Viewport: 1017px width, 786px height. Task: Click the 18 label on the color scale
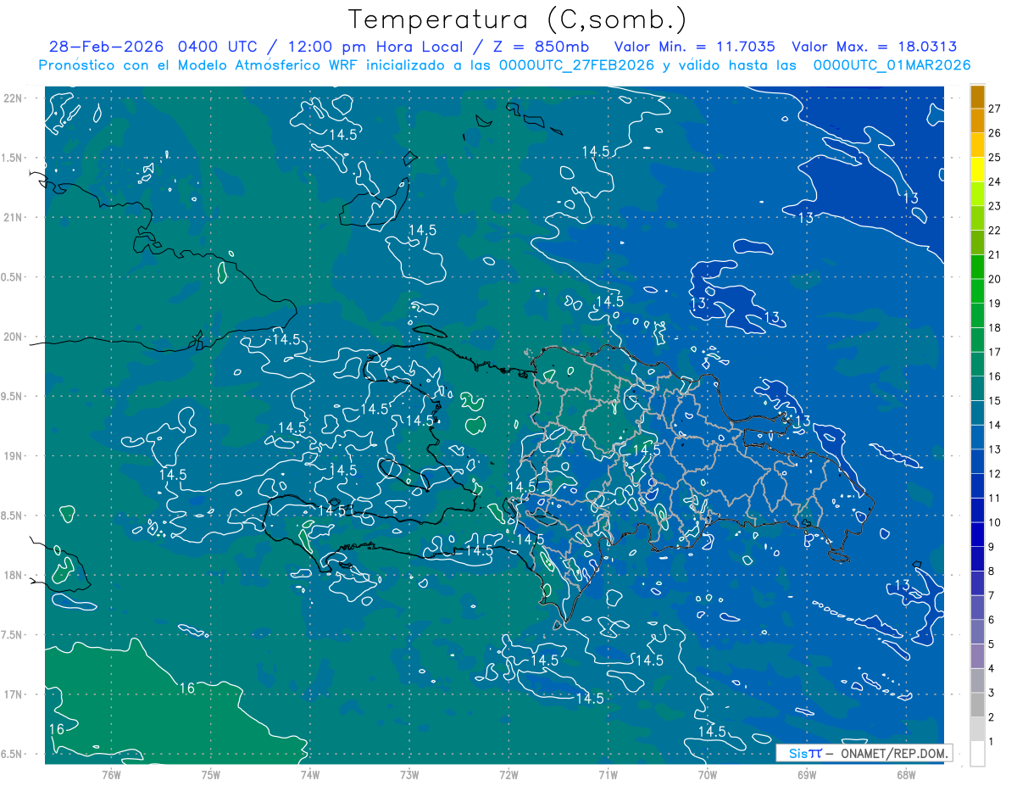click(x=995, y=327)
